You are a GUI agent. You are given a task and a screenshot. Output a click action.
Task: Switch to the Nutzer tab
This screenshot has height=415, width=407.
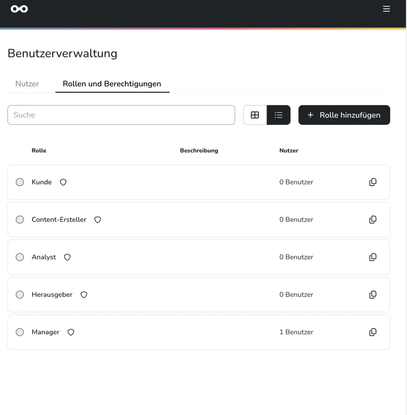(x=27, y=84)
